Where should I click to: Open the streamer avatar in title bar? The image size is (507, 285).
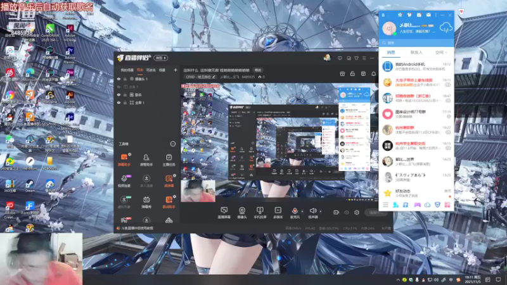coord(327,58)
